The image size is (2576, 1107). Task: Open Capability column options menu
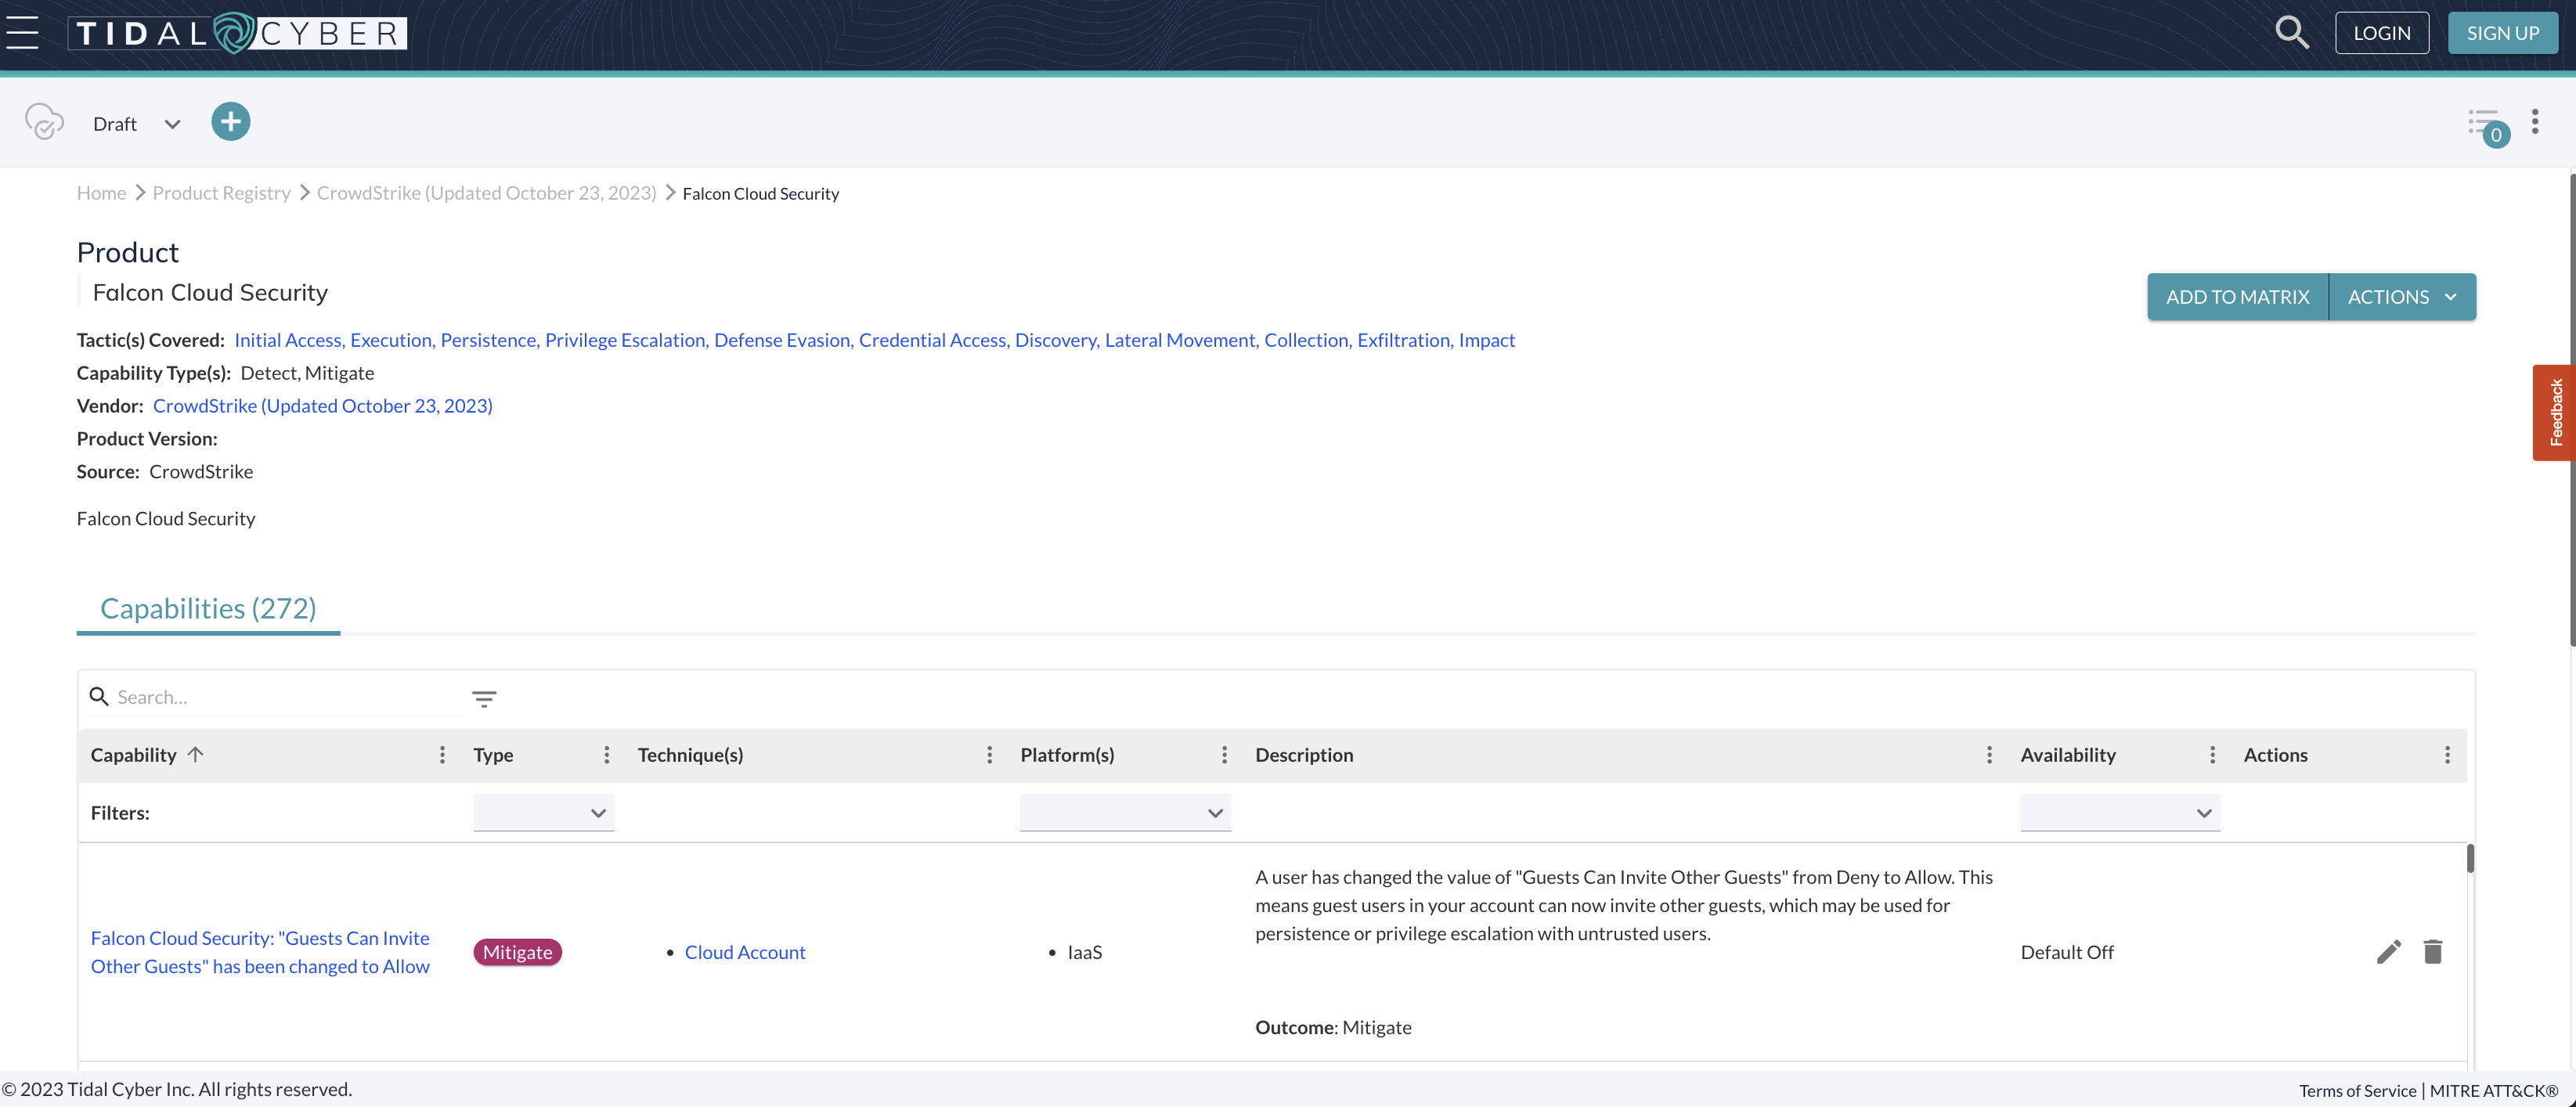(x=442, y=755)
